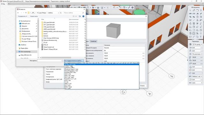Pick the diagonal Line tool in Tools panel
The height and width of the screenshot is (115, 204).
[x=194, y=20]
